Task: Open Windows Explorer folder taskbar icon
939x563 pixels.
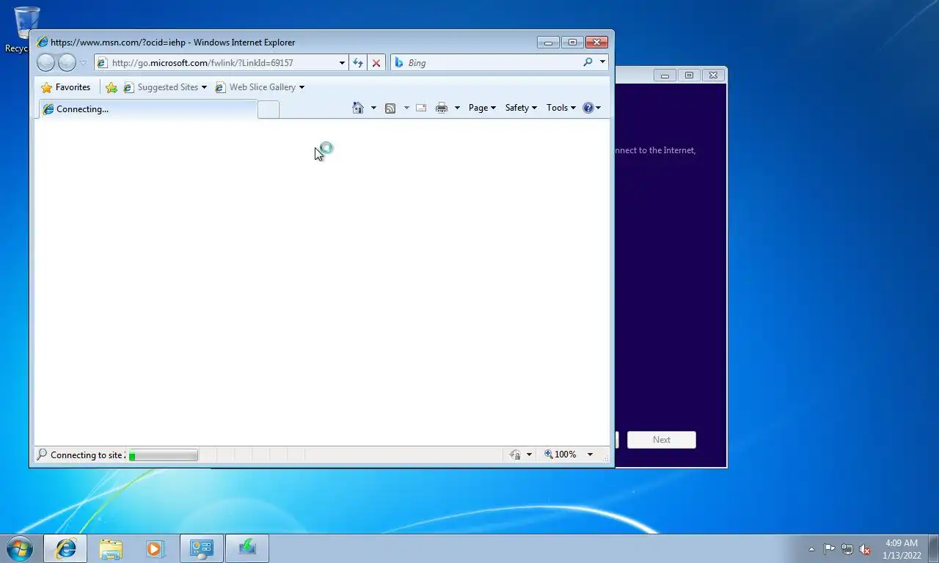Action: (x=111, y=548)
